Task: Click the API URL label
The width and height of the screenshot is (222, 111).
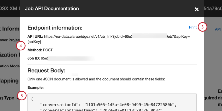Action: [35, 37]
